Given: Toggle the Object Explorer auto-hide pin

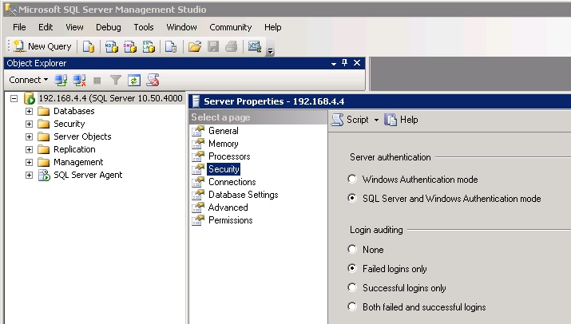Looking at the screenshot, I should coord(344,63).
